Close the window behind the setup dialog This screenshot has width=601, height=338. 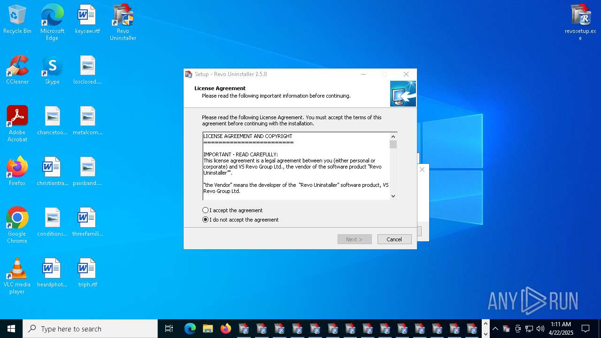(x=422, y=169)
